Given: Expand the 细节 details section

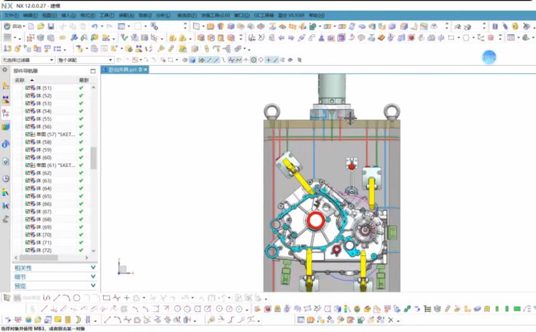Looking at the screenshot, I should tap(54, 276).
